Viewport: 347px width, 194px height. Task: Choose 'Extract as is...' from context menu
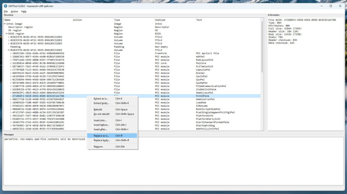point(101,99)
